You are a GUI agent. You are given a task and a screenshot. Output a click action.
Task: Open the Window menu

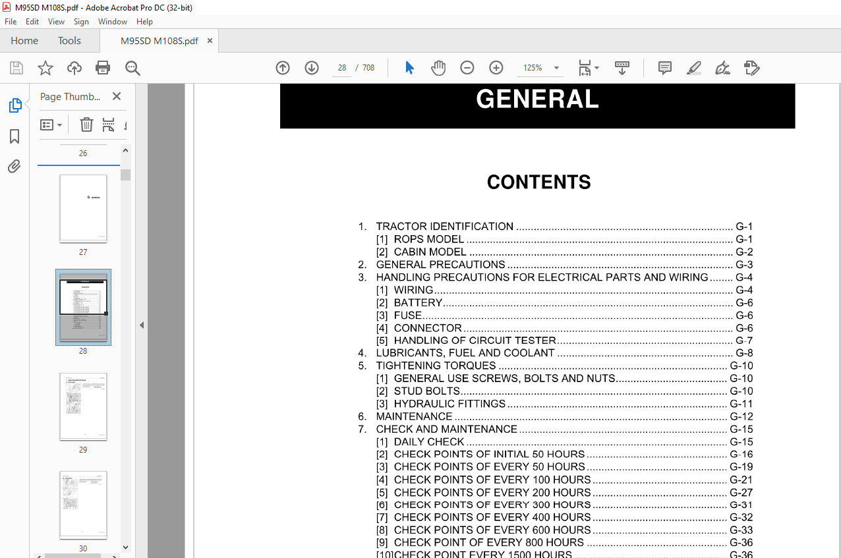[x=113, y=22]
